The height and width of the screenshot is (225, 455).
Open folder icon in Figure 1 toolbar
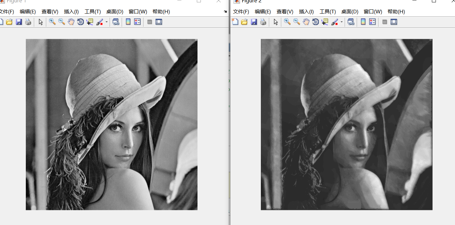click(x=9, y=22)
